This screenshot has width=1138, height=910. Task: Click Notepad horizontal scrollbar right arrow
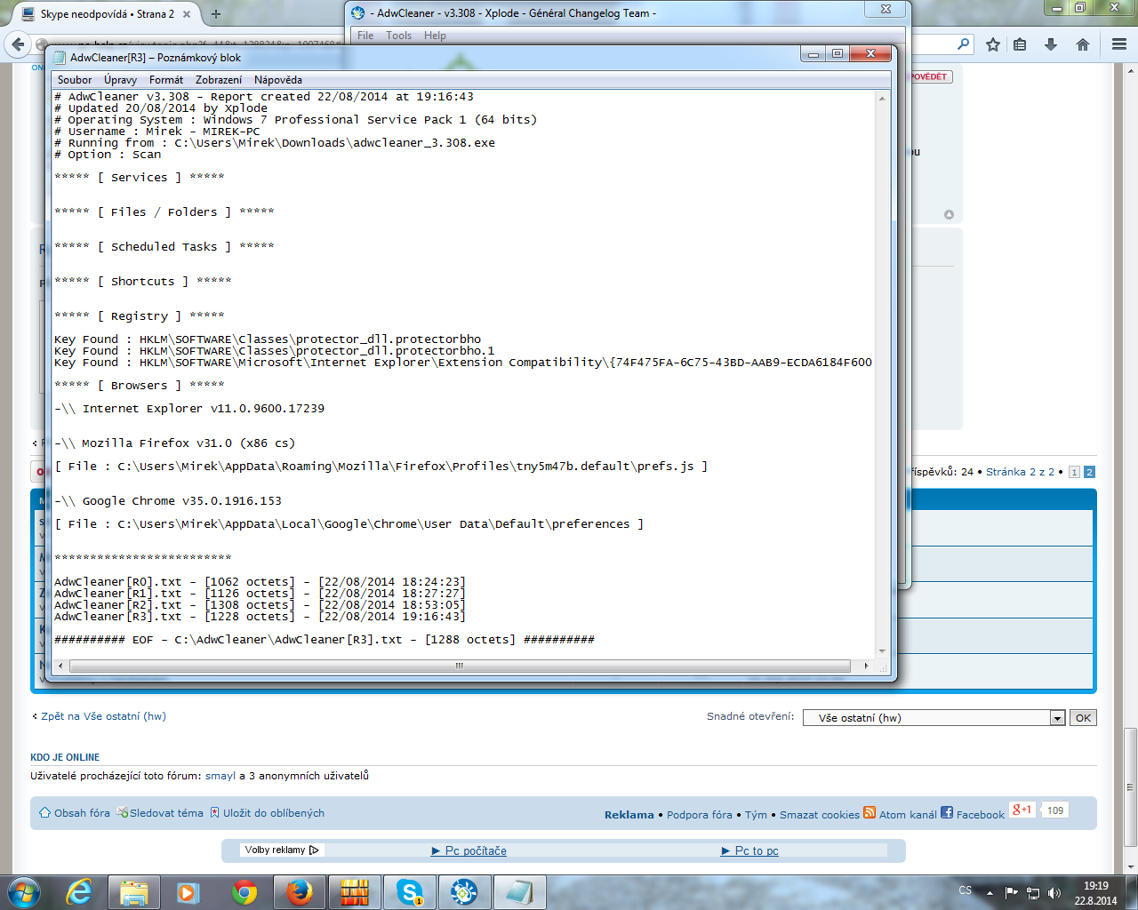[867, 666]
